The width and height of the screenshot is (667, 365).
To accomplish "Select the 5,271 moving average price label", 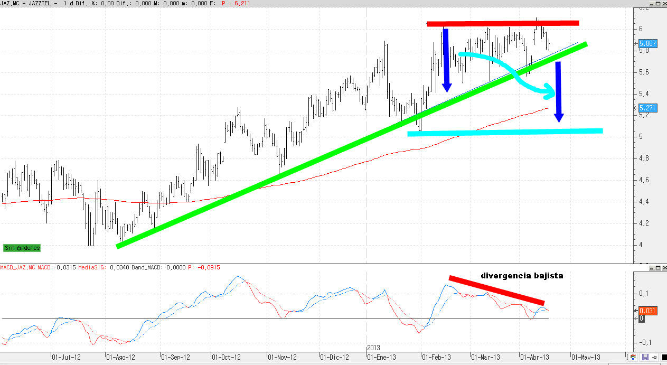I will point(648,108).
